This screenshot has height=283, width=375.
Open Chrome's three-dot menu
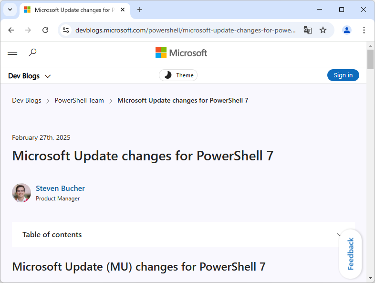(364, 30)
